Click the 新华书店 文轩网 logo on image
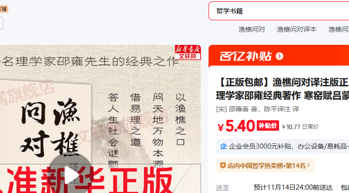The image size is (349, 193). click(188, 52)
